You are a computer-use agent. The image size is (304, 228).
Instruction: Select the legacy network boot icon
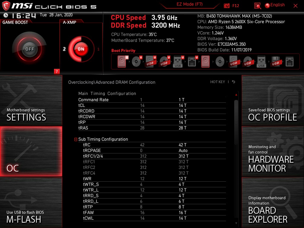(290, 62)
